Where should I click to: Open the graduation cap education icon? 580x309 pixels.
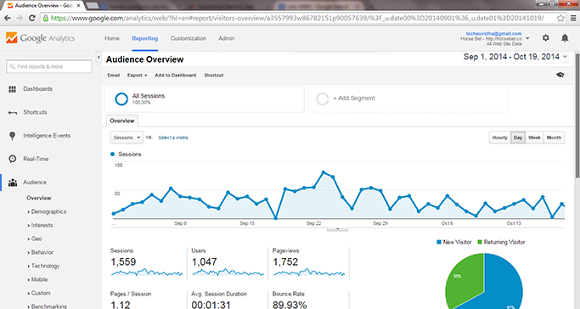[560, 75]
